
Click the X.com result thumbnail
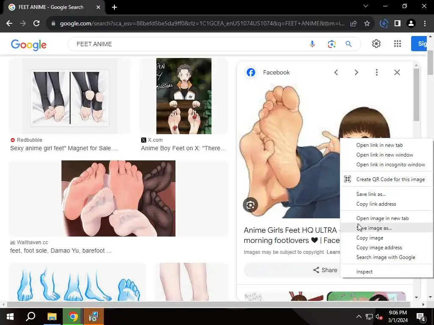pyautogui.click(x=184, y=96)
